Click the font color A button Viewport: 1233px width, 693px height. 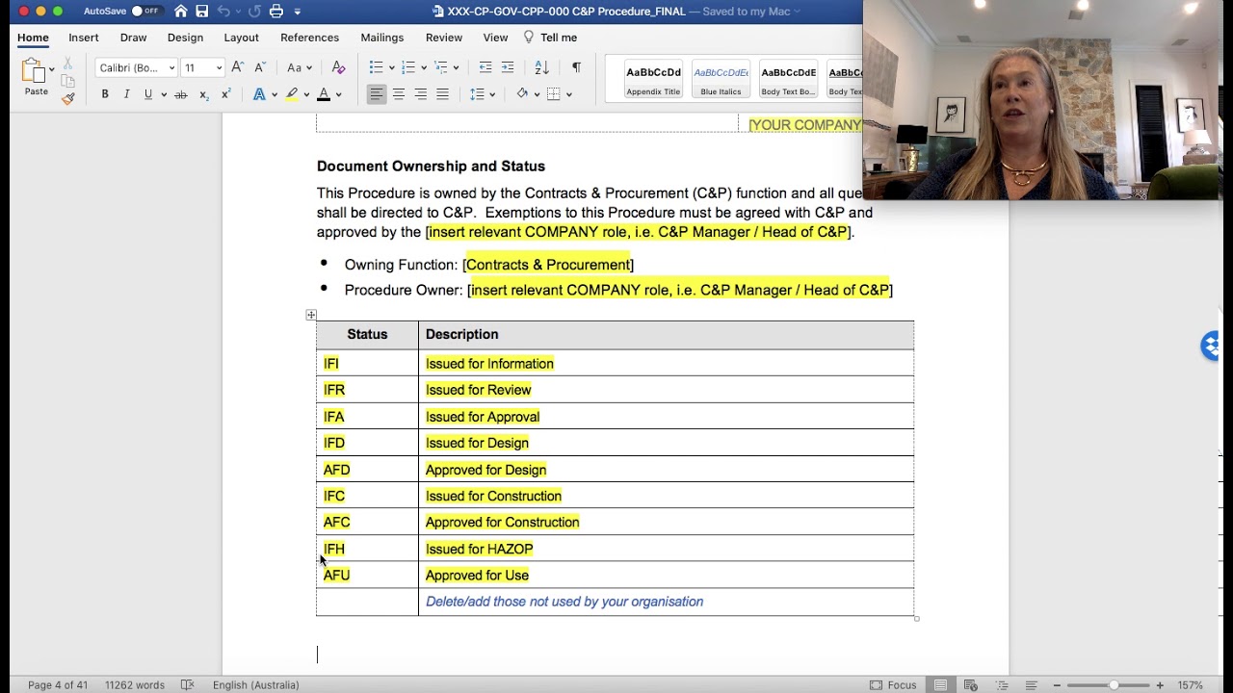coord(324,94)
